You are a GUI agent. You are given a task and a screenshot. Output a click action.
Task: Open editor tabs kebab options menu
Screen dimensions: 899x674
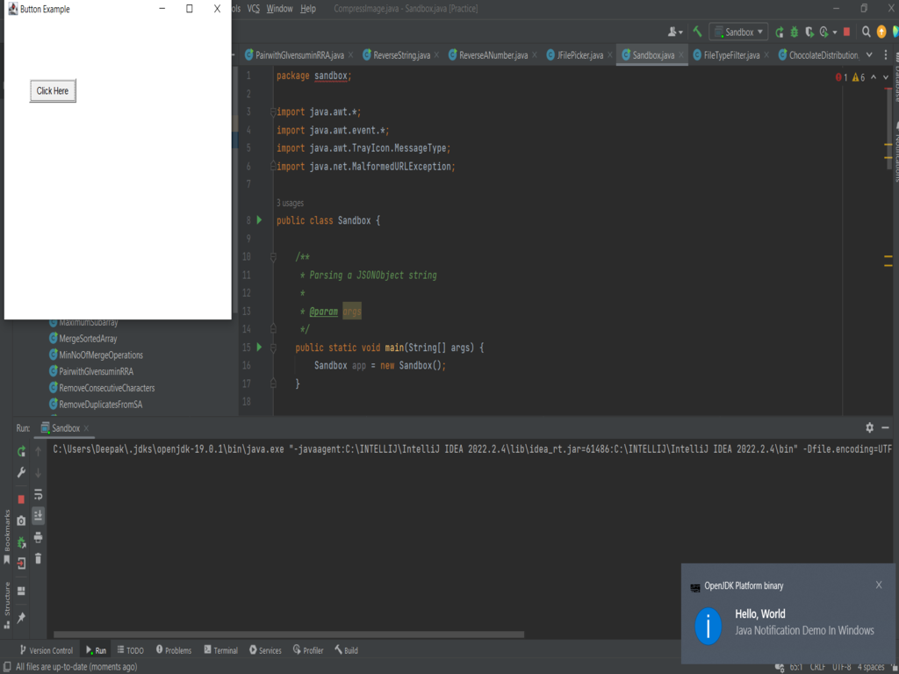(886, 55)
